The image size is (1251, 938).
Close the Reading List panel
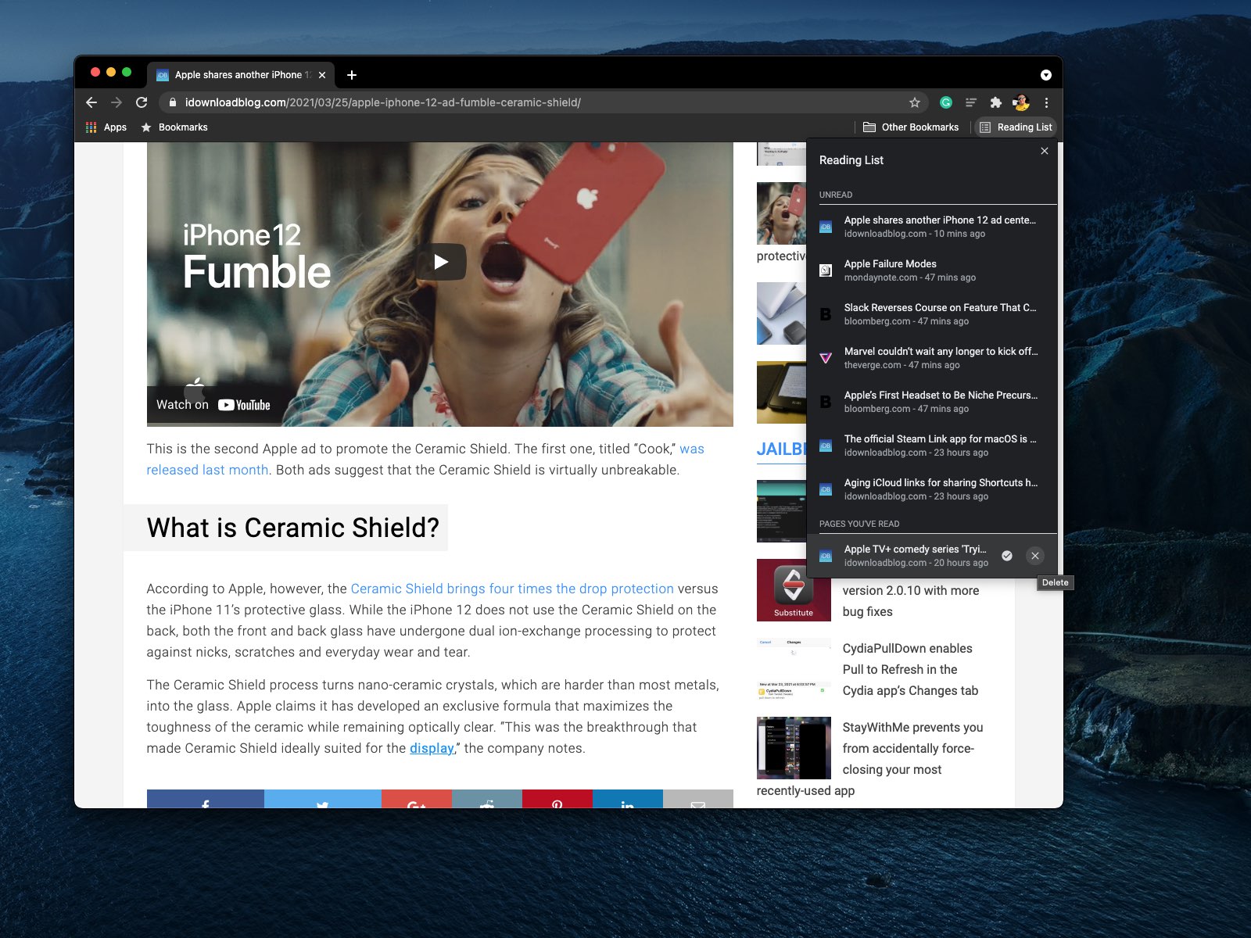coord(1045,151)
